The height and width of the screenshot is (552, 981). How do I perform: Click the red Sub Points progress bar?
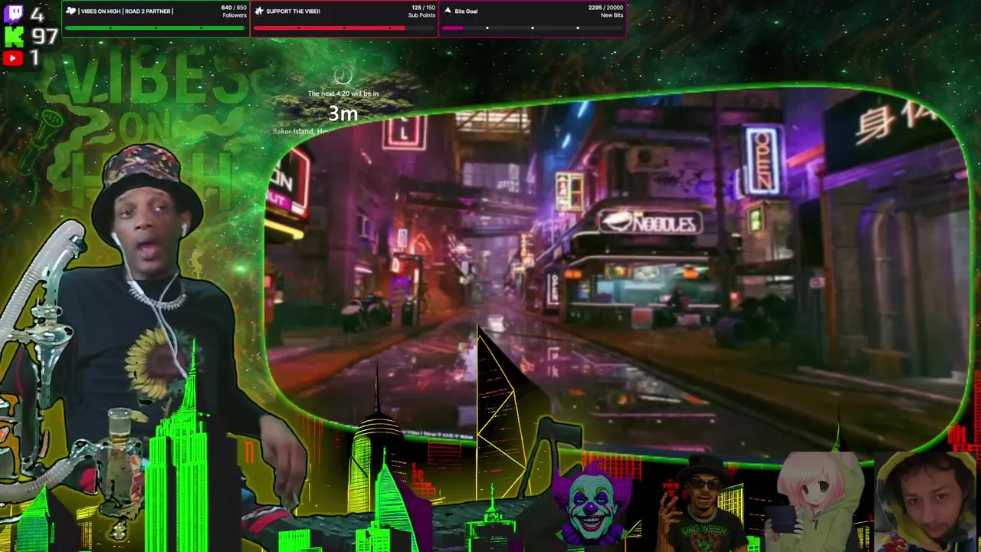(344, 28)
